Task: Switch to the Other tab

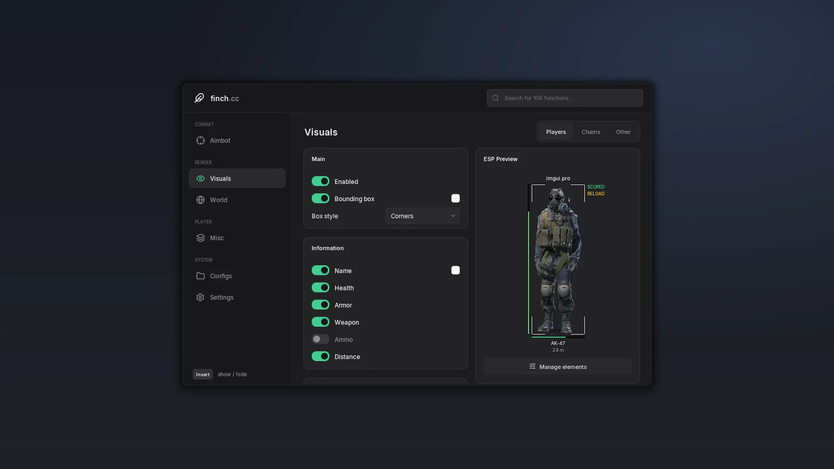Action: point(623,132)
